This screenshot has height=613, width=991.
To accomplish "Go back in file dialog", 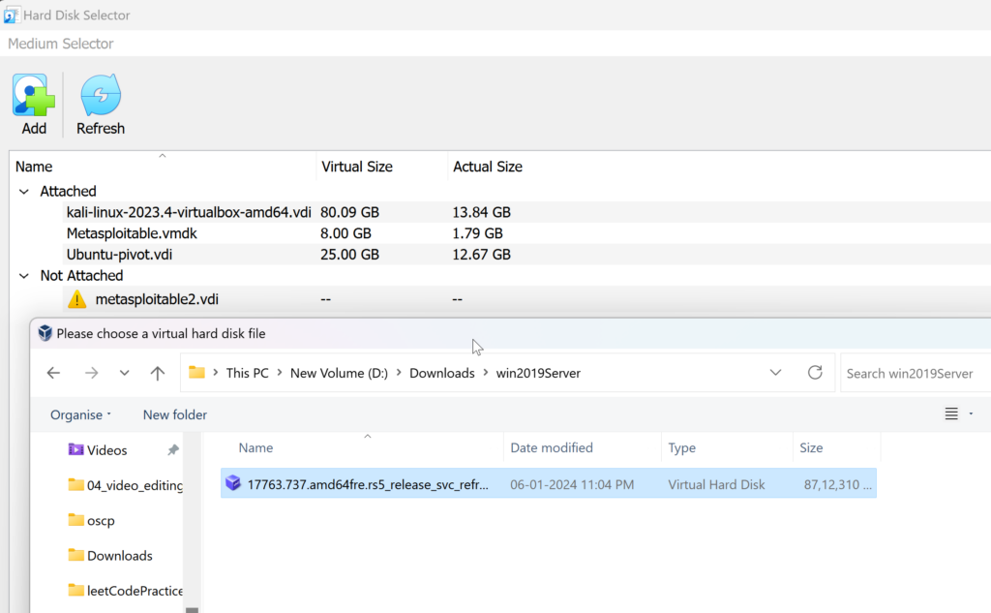I will (54, 373).
